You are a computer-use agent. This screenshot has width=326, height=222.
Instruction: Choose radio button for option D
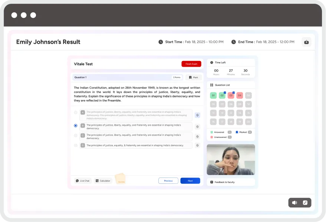[76, 145]
